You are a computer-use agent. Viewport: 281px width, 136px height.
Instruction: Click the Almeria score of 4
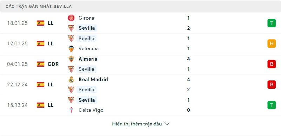pos(188,59)
